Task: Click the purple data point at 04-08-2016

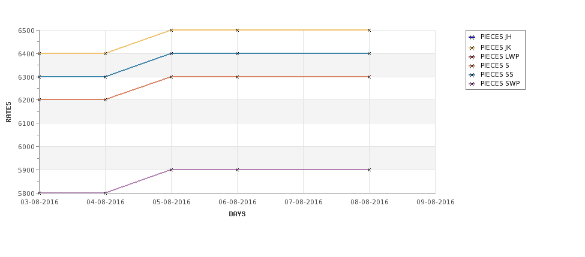Action: pos(105,193)
